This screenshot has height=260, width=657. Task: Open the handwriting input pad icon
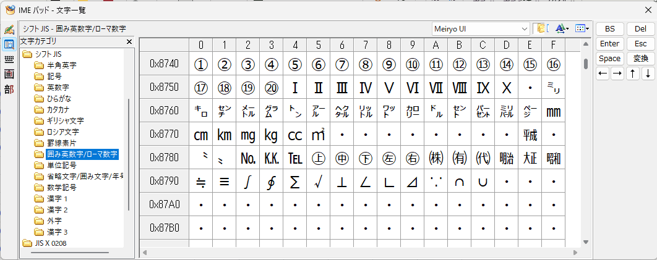click(9, 30)
